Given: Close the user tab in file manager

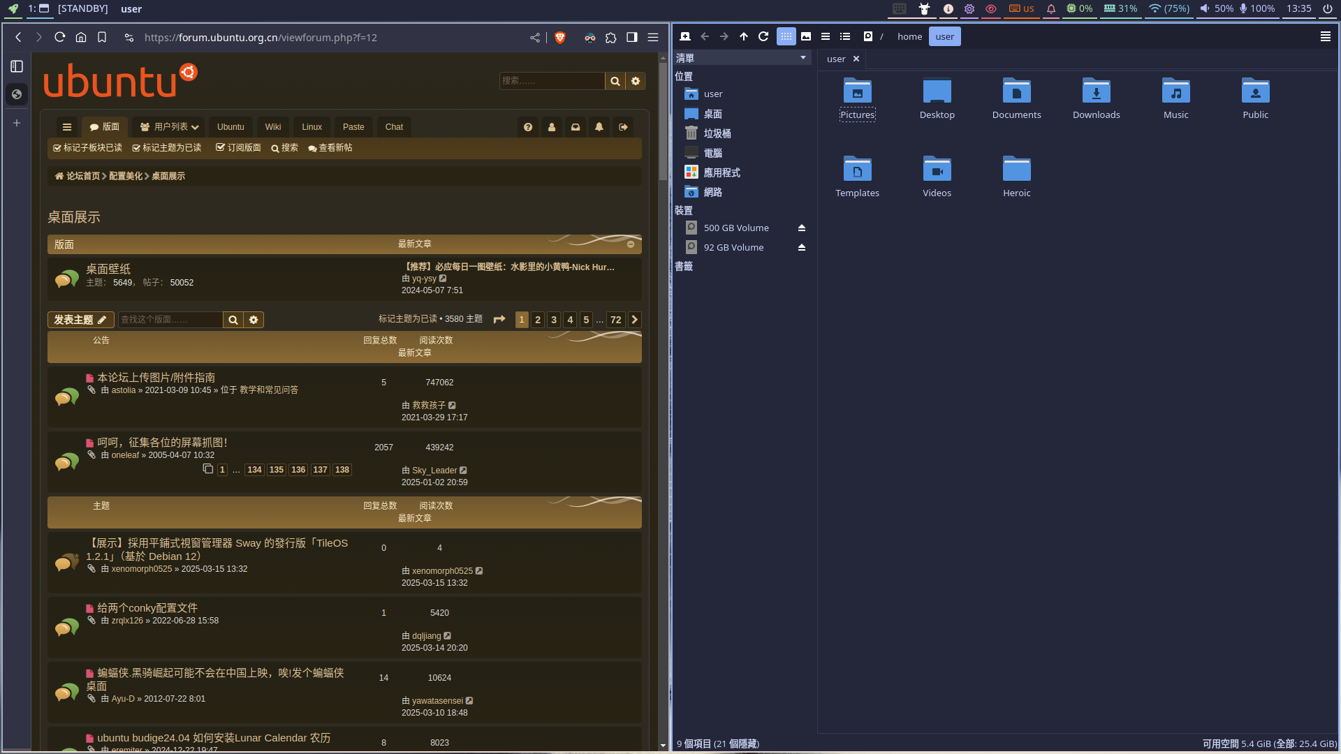Looking at the screenshot, I should point(856,59).
